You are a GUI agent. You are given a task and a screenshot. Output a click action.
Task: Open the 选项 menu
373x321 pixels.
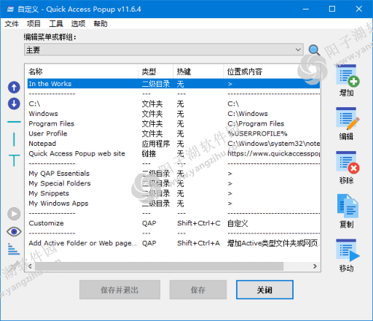pos(78,24)
